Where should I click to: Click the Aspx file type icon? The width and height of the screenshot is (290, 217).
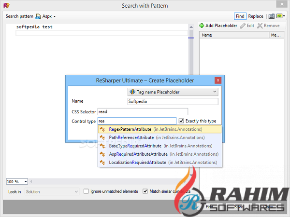coord(38,16)
